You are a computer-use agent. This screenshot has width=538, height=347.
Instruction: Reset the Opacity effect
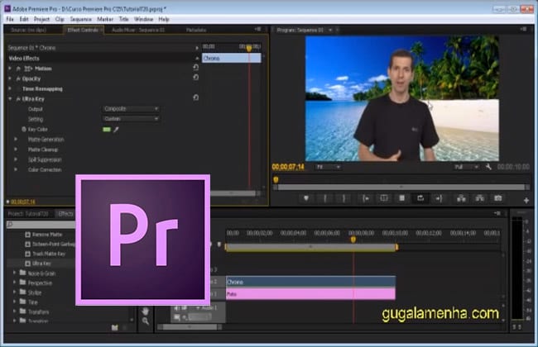click(x=195, y=78)
